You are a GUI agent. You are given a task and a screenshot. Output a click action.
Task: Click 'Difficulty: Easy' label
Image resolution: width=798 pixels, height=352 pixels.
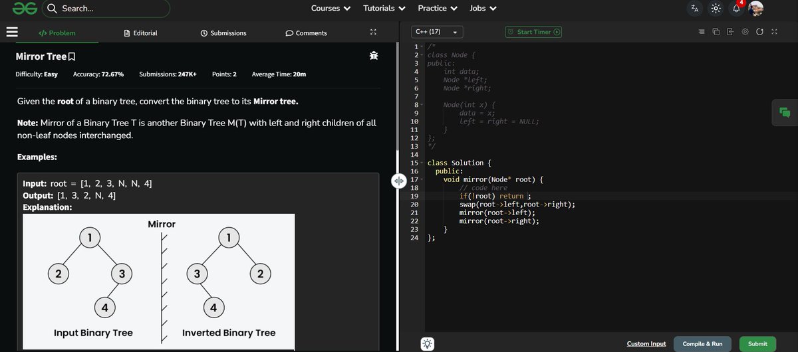37,74
